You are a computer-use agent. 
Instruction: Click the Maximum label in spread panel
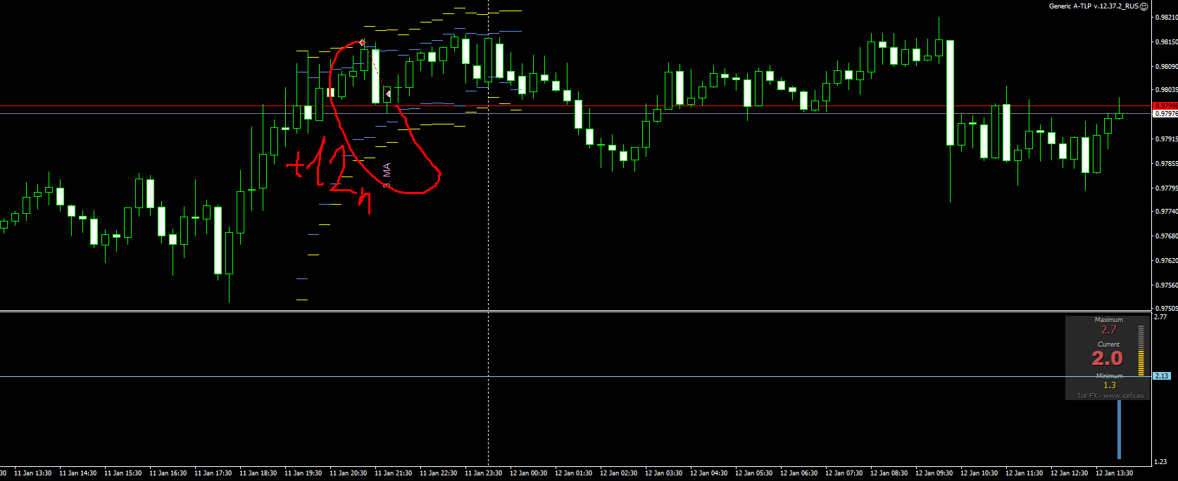click(x=1109, y=320)
